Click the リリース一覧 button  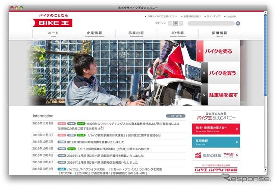pos(176,116)
